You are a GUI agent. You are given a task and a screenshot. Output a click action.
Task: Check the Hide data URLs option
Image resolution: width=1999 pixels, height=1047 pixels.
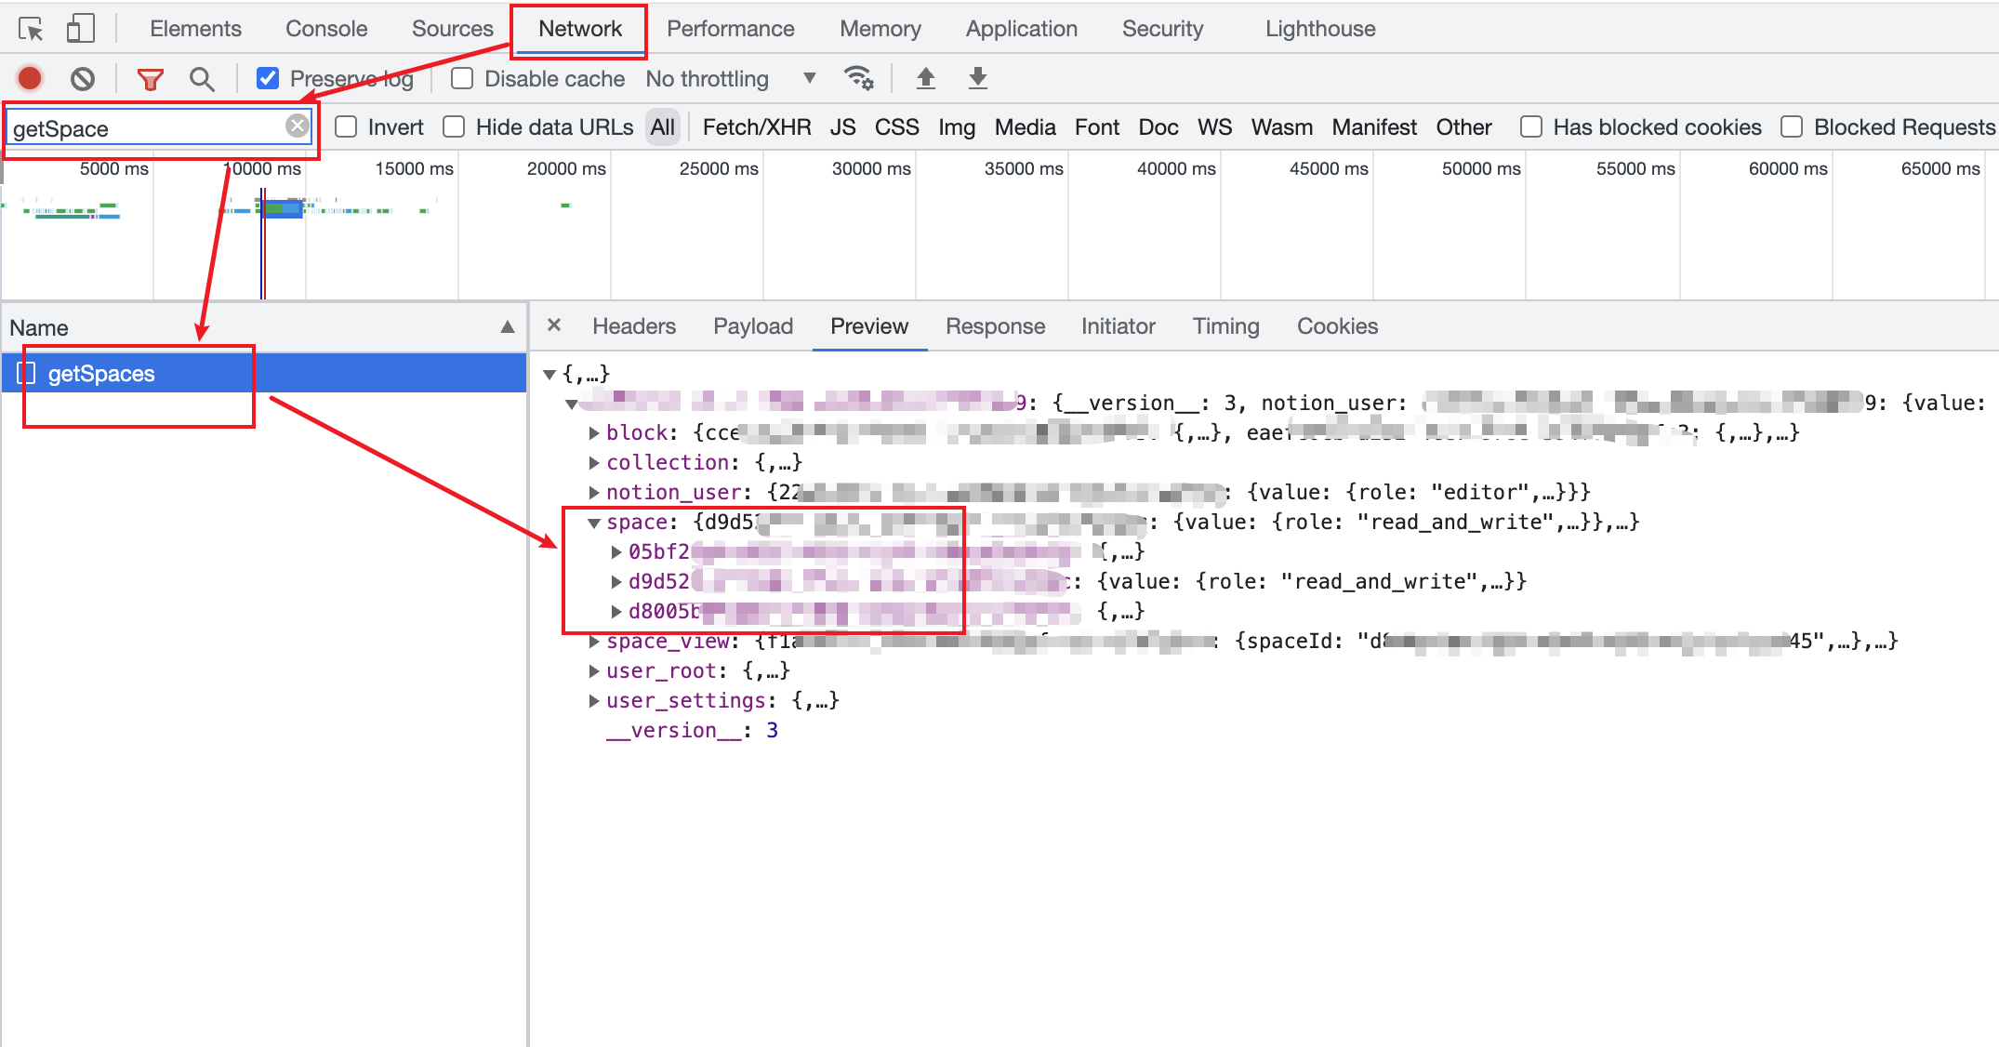pyautogui.click(x=454, y=127)
